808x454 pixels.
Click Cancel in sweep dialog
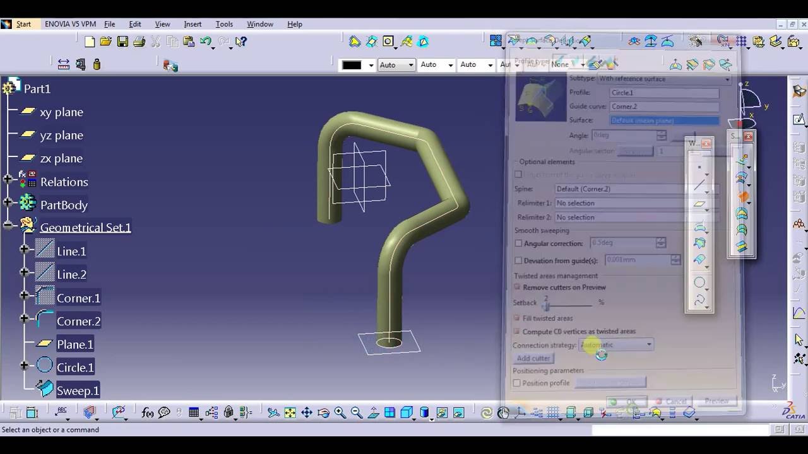tap(671, 402)
